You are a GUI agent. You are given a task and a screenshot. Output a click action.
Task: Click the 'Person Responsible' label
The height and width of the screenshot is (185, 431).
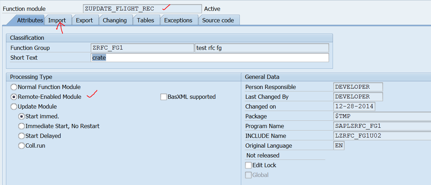(271, 87)
